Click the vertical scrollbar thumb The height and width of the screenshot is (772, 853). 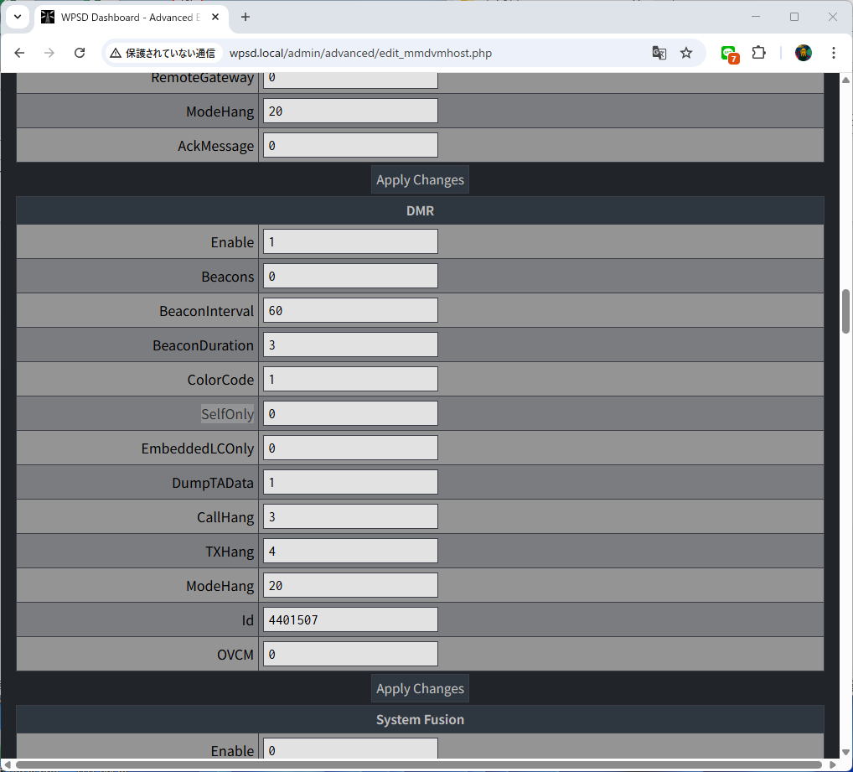[x=845, y=311]
